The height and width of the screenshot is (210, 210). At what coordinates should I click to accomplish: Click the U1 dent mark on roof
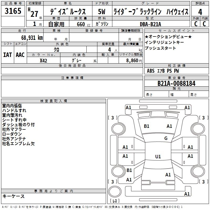158,156
